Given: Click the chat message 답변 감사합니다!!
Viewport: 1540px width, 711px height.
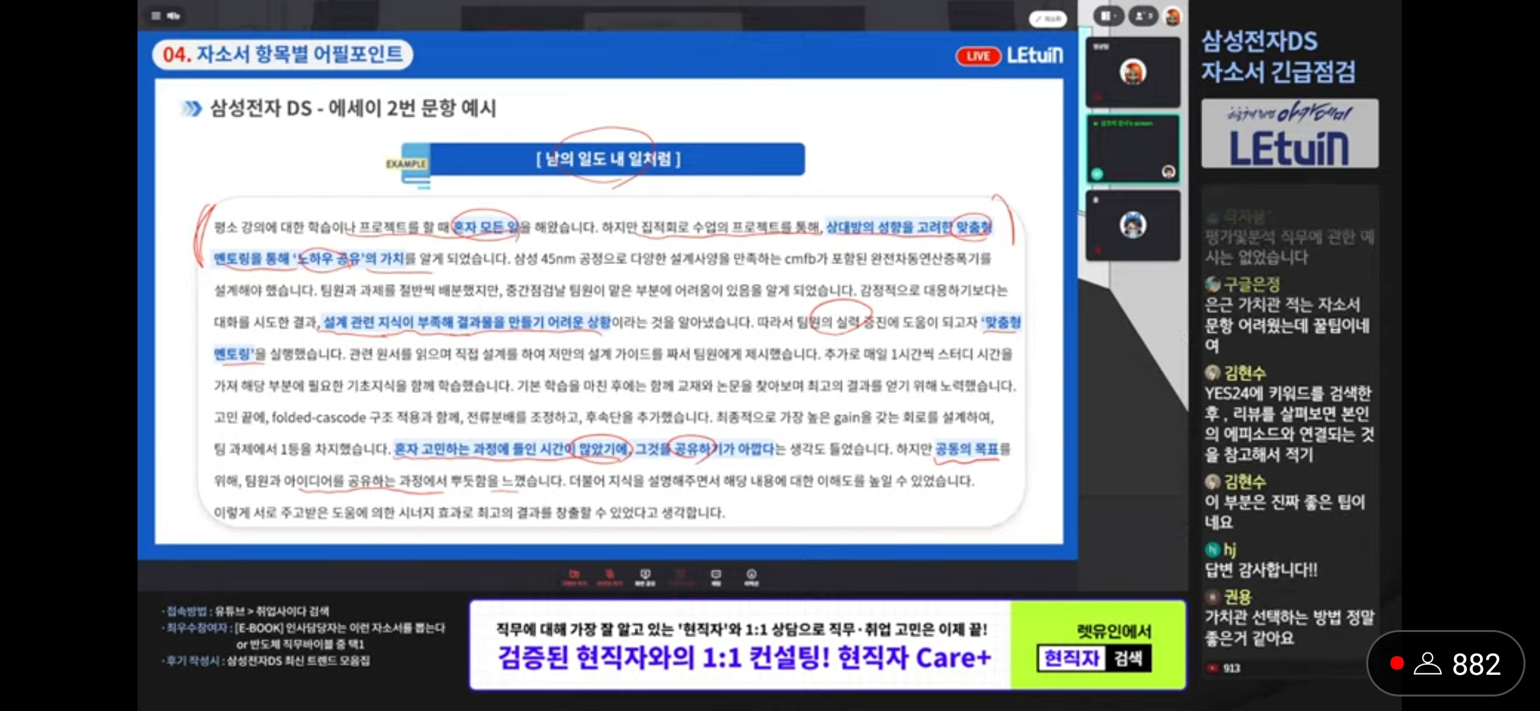Looking at the screenshot, I should pos(1261,570).
